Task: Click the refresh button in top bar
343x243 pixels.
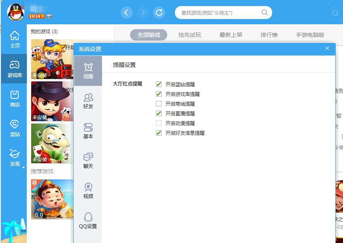Action: click(x=159, y=13)
